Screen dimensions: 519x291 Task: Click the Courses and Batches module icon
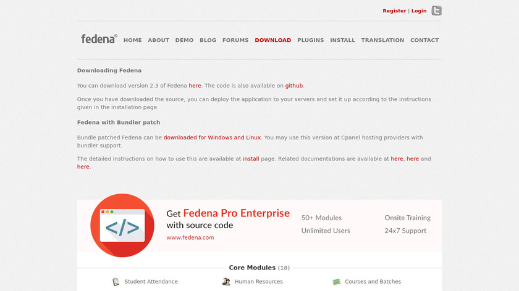pos(336,282)
